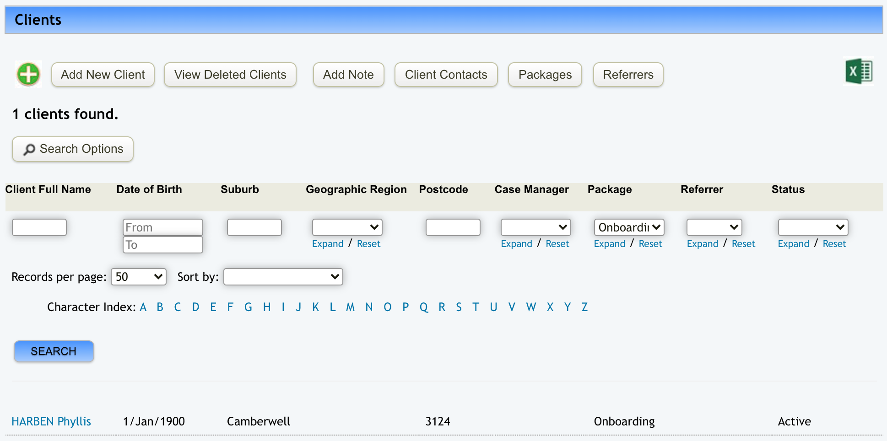Export client list with Excel icon
Viewport: 887px width, 441px height.
(x=859, y=72)
